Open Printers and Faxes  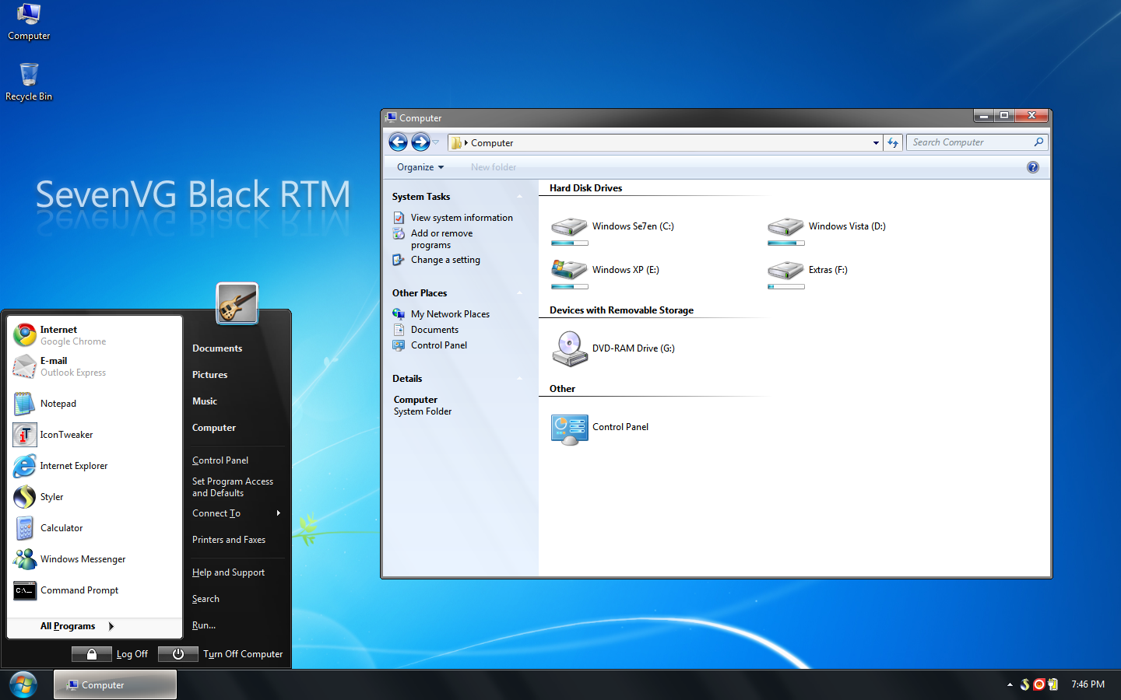pos(229,540)
